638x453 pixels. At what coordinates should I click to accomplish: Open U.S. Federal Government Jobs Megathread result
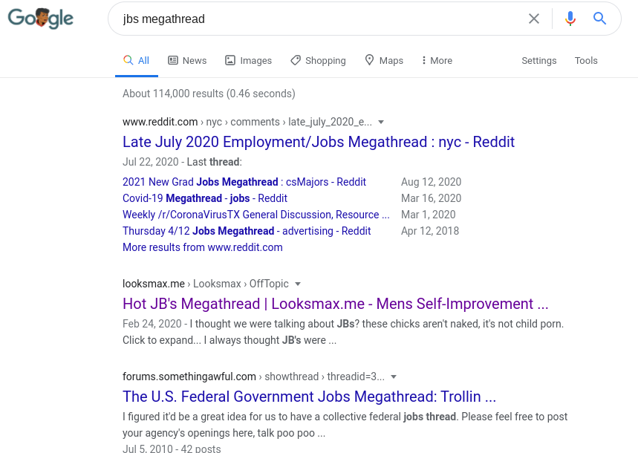(x=309, y=397)
